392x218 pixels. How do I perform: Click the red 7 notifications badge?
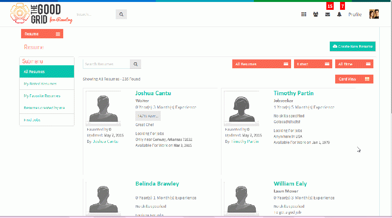[x=343, y=6]
